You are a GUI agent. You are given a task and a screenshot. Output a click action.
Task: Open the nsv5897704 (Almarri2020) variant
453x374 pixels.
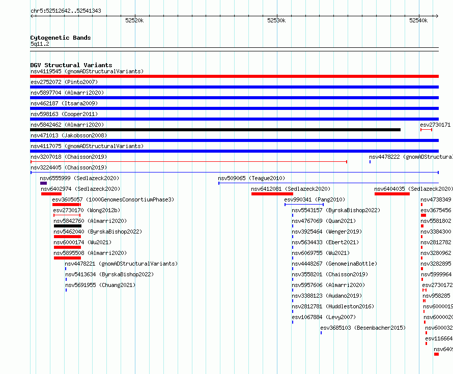[67, 93]
